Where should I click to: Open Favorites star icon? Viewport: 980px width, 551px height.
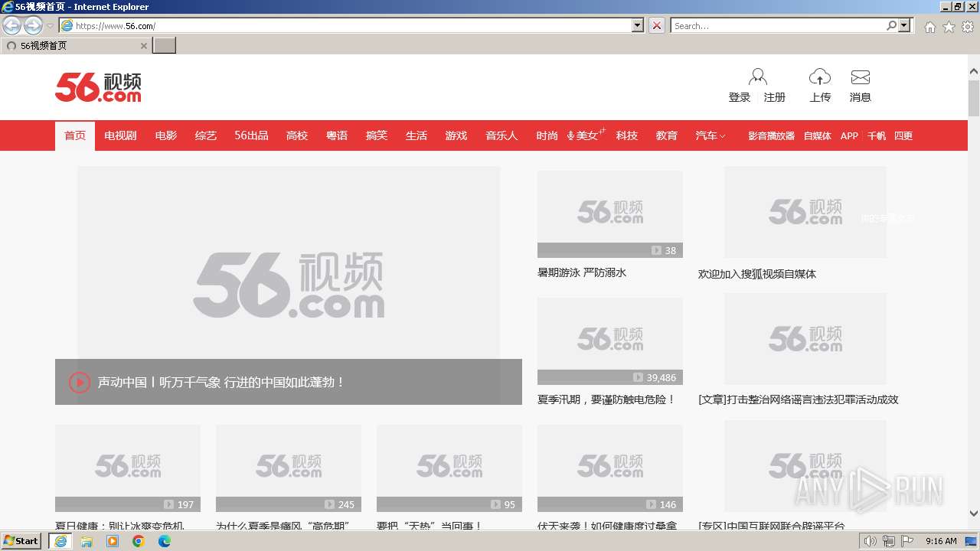point(949,27)
